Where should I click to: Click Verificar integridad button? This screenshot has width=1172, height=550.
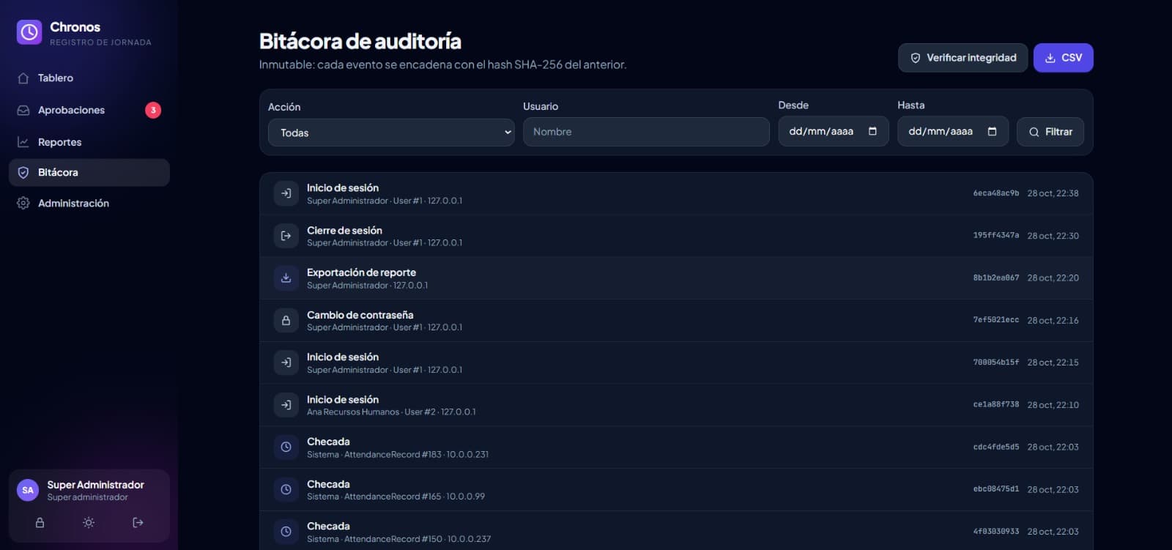963,58
